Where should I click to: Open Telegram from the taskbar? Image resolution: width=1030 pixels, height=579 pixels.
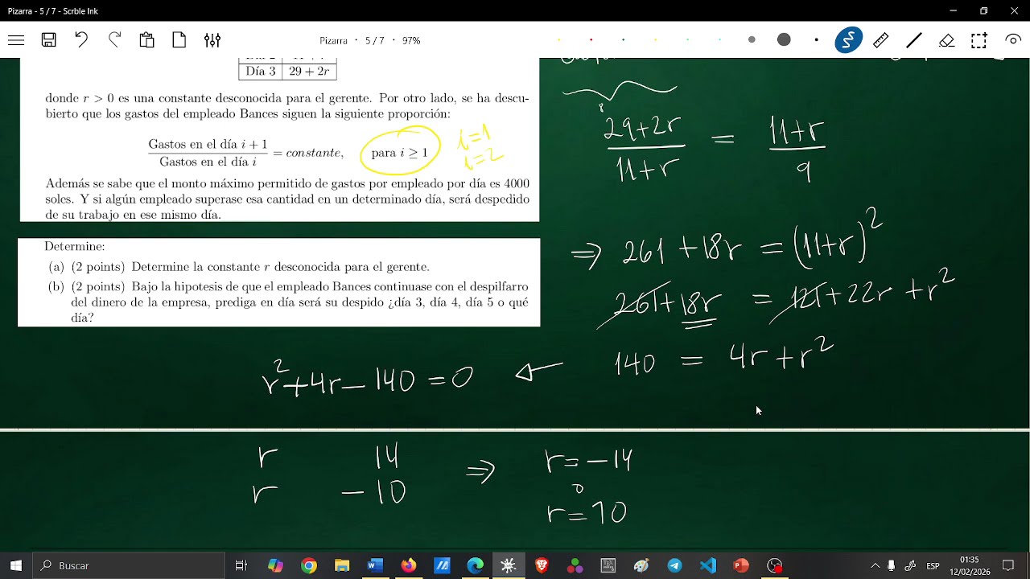[674, 565]
